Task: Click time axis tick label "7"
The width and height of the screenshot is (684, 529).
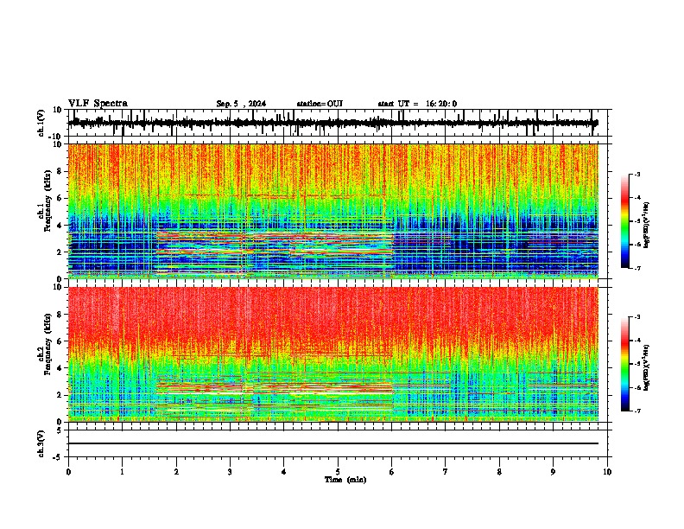Action: [446, 472]
